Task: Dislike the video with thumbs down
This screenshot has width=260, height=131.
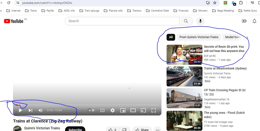Action: coord(125,129)
